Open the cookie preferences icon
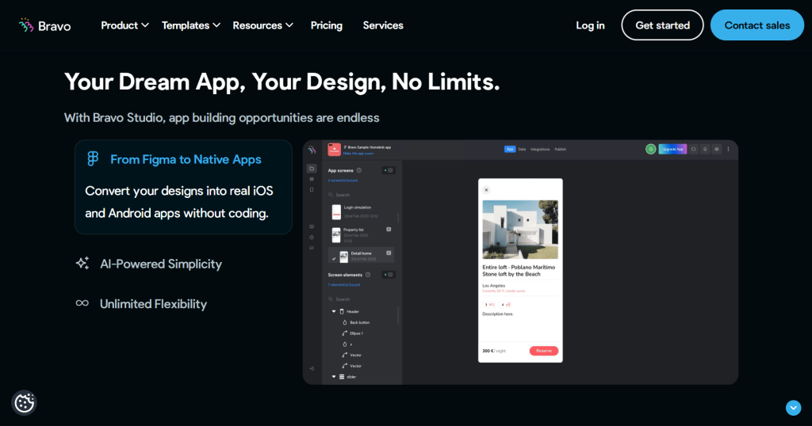Viewport: 812px width, 426px height. coord(25,403)
